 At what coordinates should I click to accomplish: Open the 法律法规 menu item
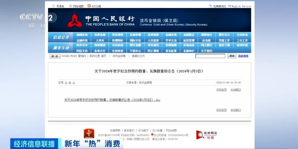point(100,35)
